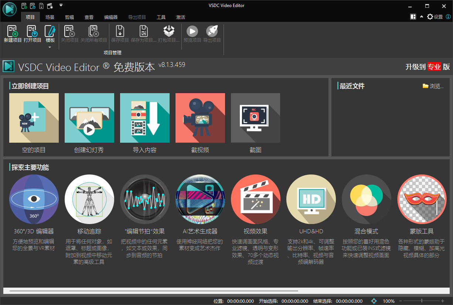Click the 升级到专业版 upgrade link
Image resolution: width=453 pixels, height=305 pixels.
coord(428,67)
